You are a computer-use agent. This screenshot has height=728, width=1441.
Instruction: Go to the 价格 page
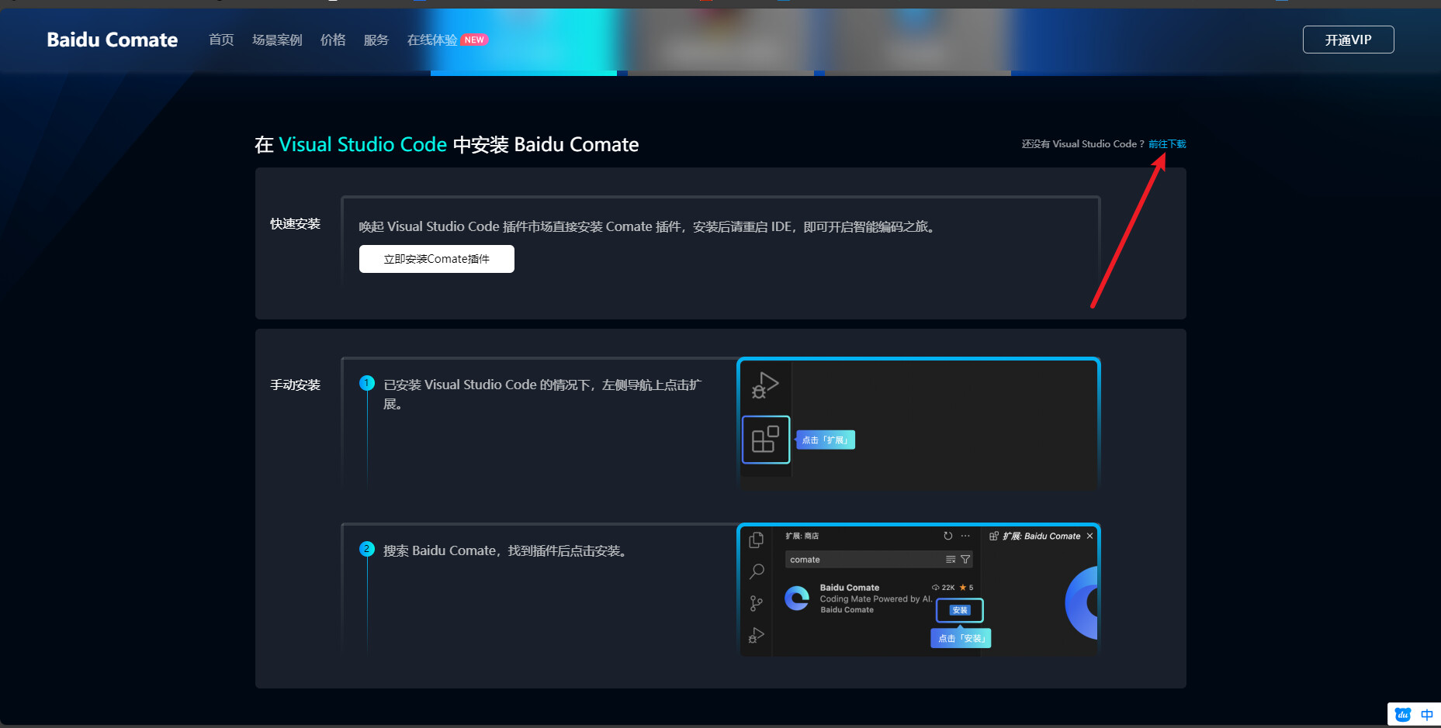click(x=333, y=40)
